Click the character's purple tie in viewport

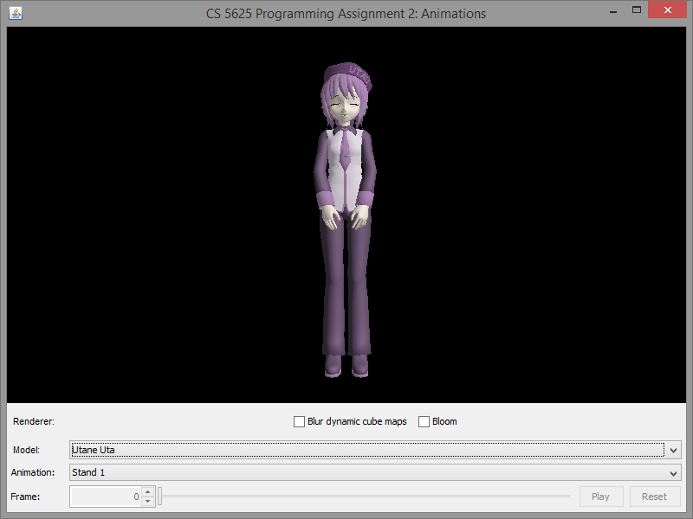pos(345,151)
